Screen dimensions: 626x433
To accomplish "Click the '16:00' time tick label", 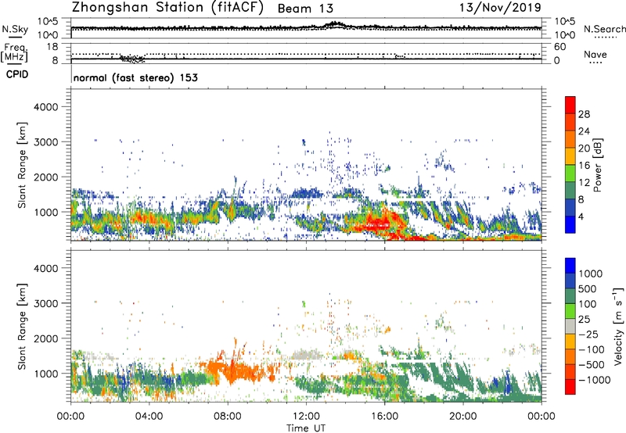I will click(384, 417).
